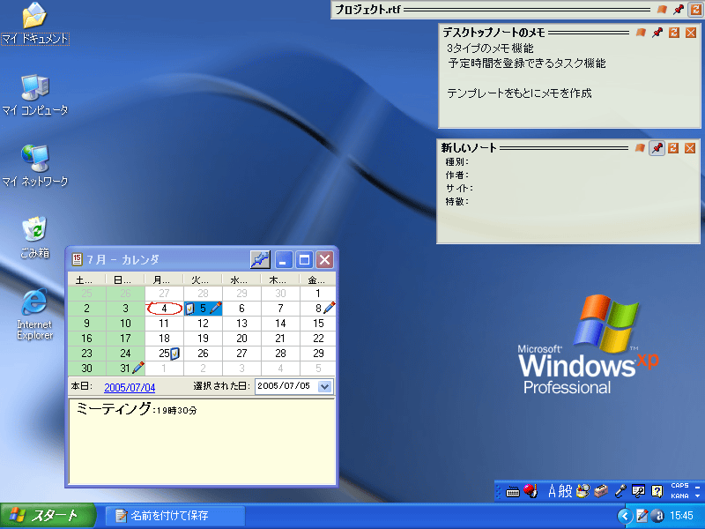The height and width of the screenshot is (529, 705).
Task: Click the サイト: line in 新しいノート
Action: 459,188
